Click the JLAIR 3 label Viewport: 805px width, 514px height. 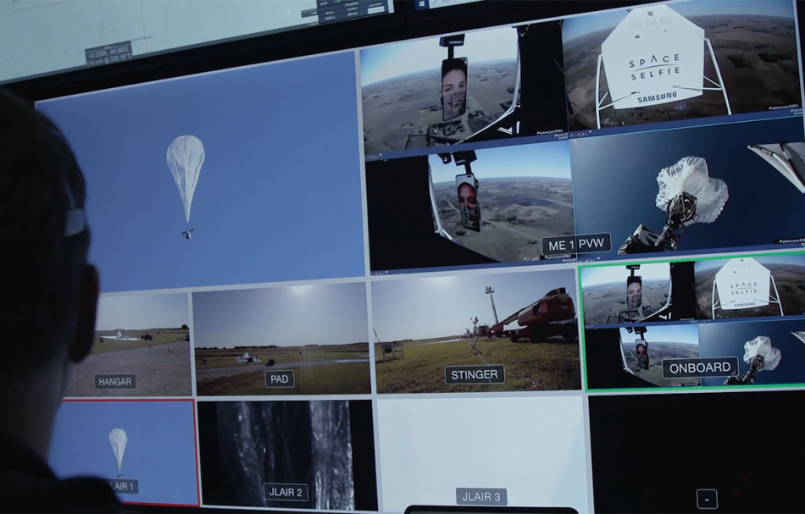[x=481, y=496]
